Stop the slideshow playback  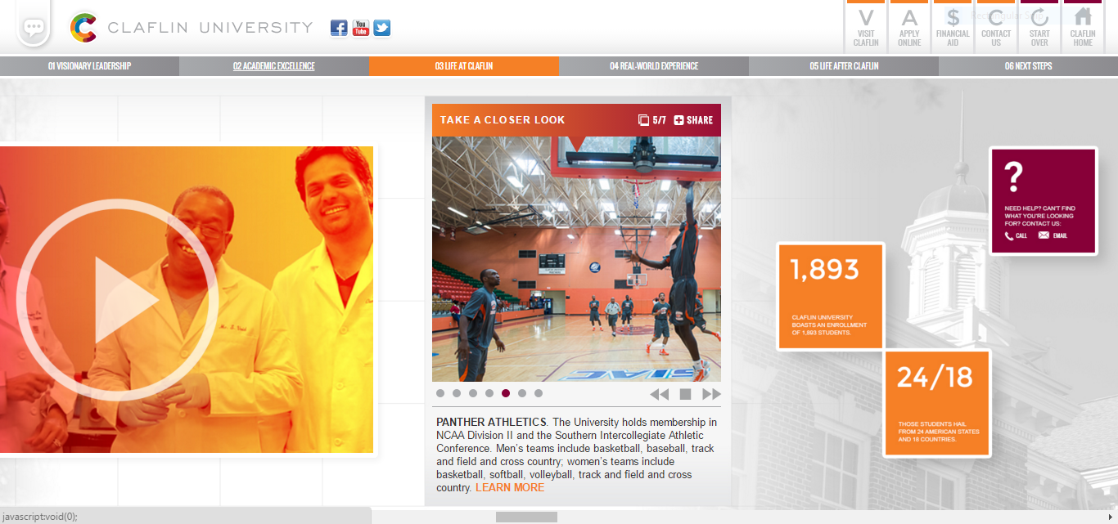click(x=686, y=394)
